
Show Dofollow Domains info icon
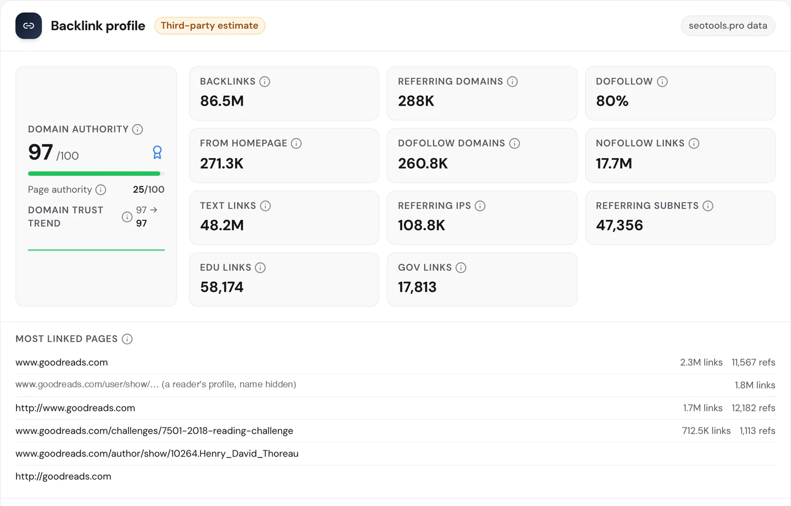click(515, 143)
